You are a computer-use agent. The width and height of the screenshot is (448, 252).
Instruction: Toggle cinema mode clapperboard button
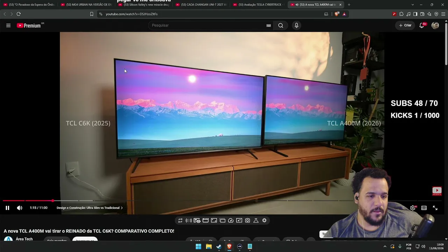click(205, 220)
